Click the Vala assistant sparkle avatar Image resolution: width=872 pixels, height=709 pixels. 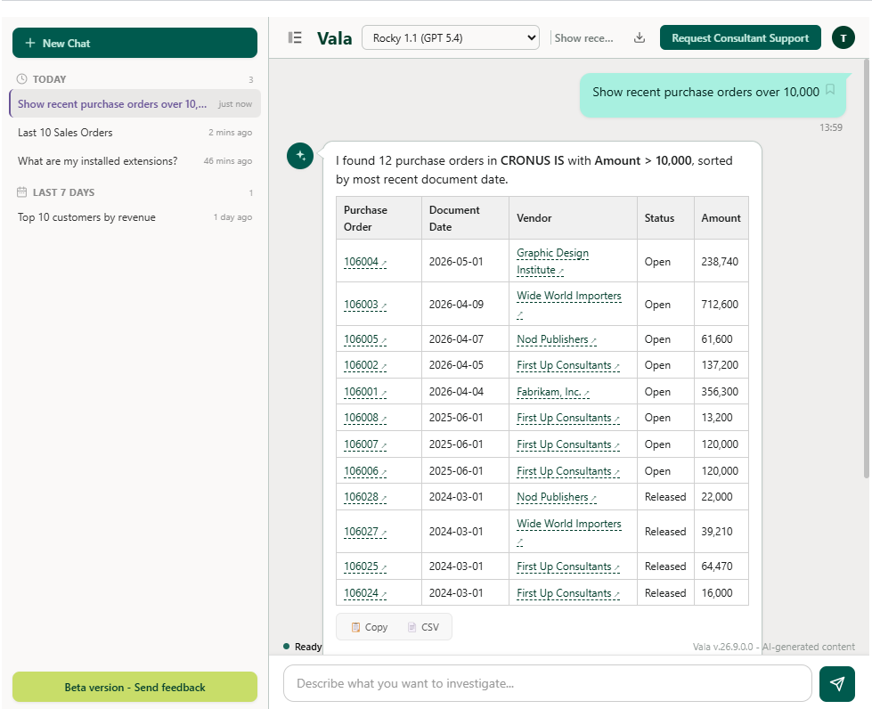300,156
